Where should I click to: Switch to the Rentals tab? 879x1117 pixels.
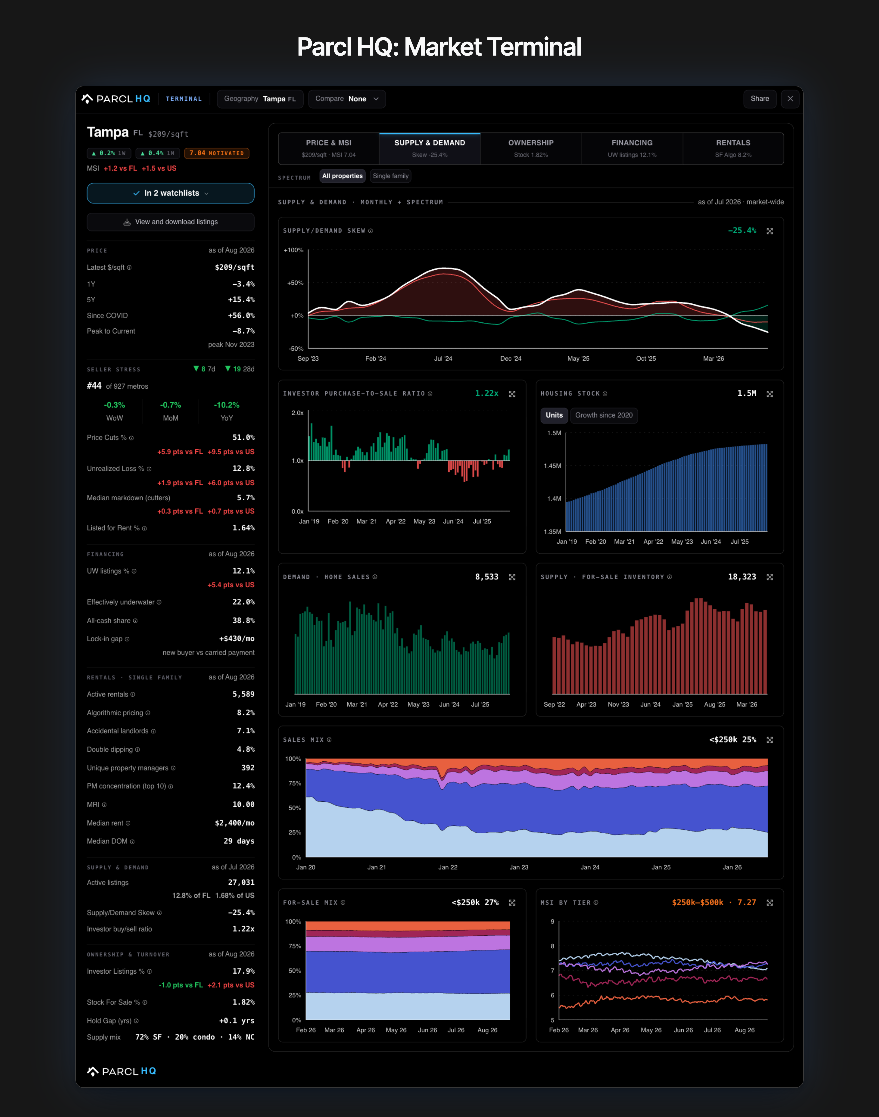pyautogui.click(x=733, y=148)
